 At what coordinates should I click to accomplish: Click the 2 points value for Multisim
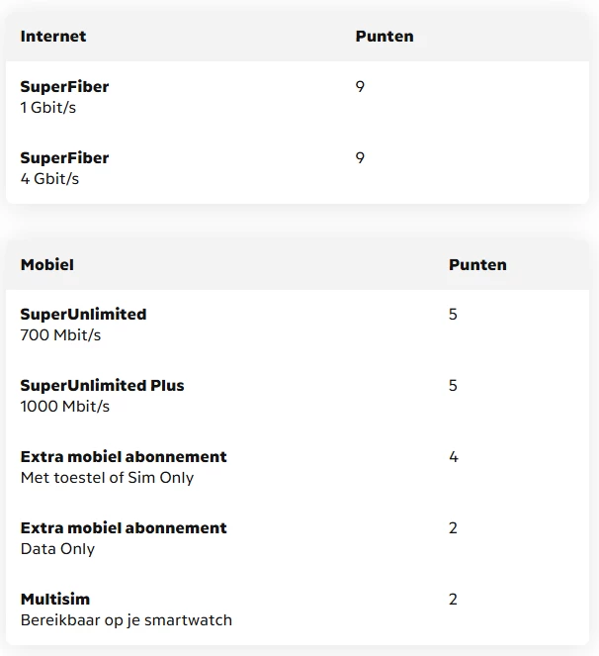pos(453,599)
